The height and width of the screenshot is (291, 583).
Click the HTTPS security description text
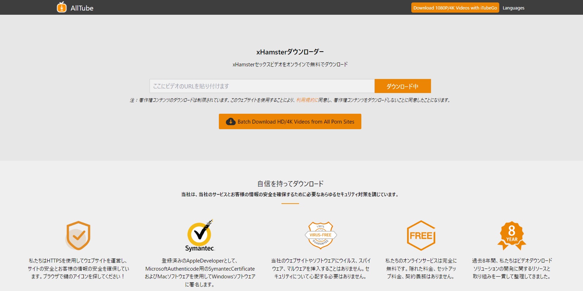78,269
